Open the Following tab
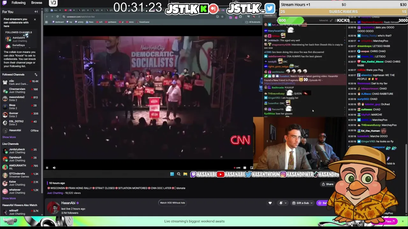408x229 pixels. [x=18, y=3]
